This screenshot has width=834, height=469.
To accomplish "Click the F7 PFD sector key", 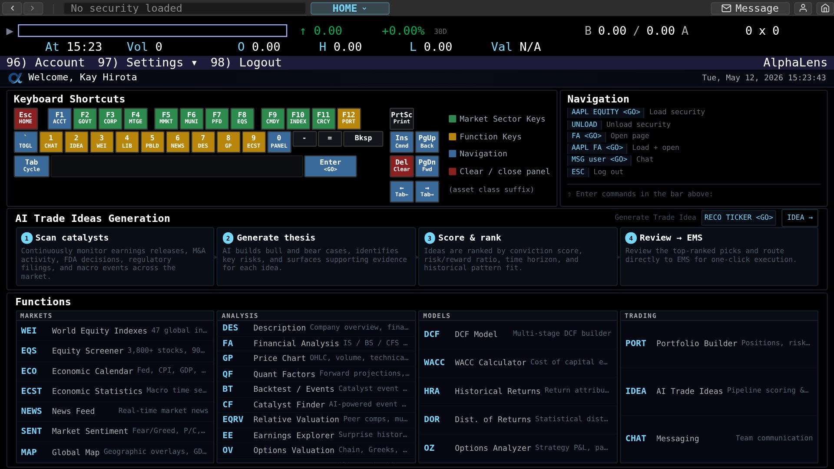I will (x=217, y=118).
